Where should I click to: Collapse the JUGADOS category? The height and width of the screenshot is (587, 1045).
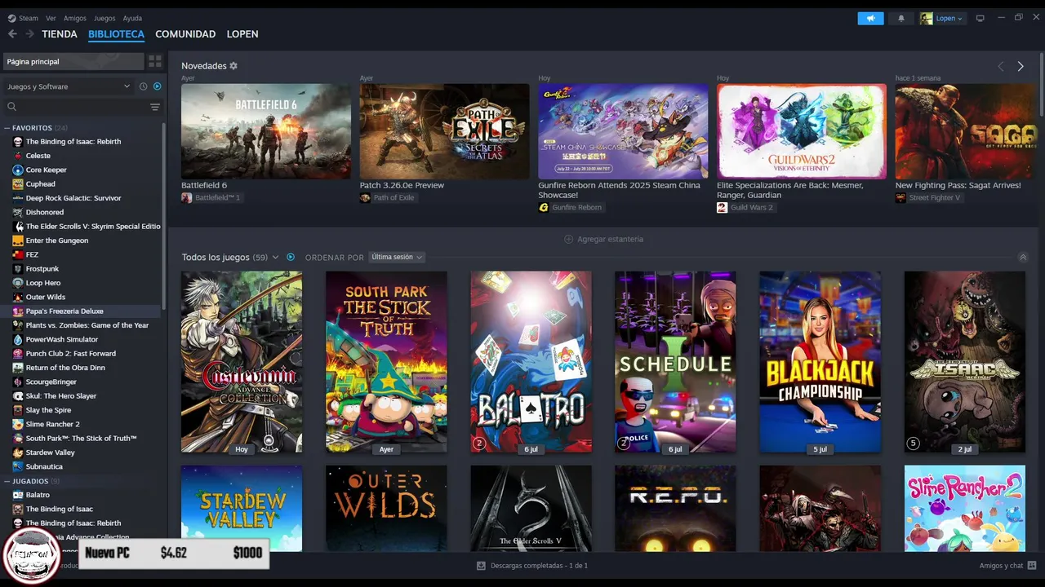point(7,481)
